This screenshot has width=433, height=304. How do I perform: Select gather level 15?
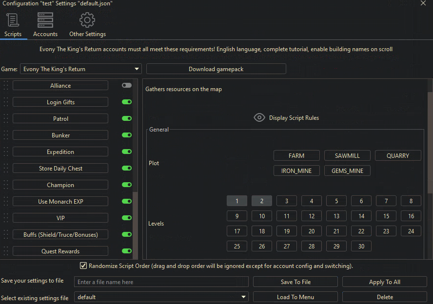(386, 216)
